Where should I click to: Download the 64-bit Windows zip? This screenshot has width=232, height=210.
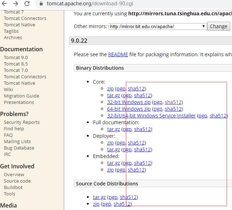(129, 109)
